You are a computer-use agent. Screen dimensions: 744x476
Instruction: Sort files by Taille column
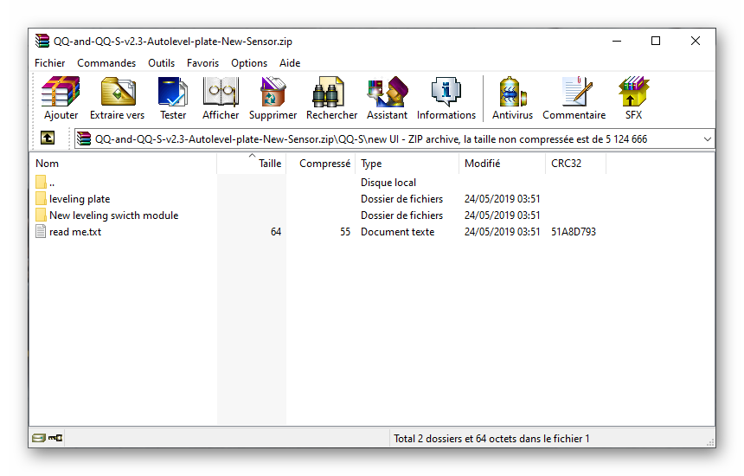[270, 164]
